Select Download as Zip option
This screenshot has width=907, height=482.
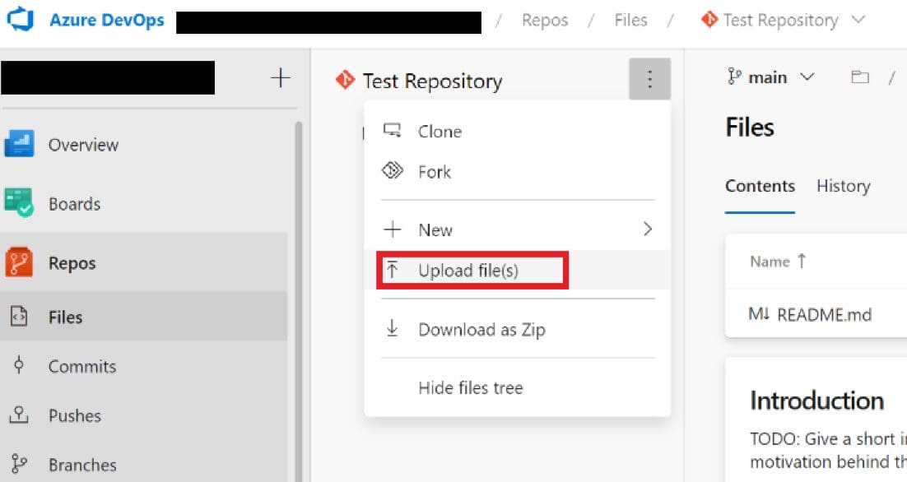pyautogui.click(x=481, y=329)
